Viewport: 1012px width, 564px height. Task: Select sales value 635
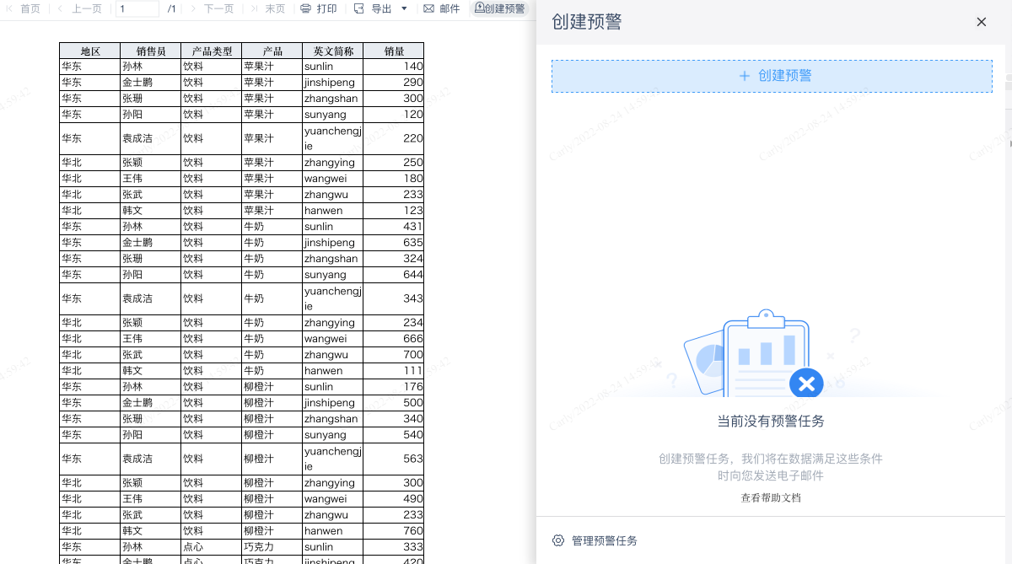[394, 243]
